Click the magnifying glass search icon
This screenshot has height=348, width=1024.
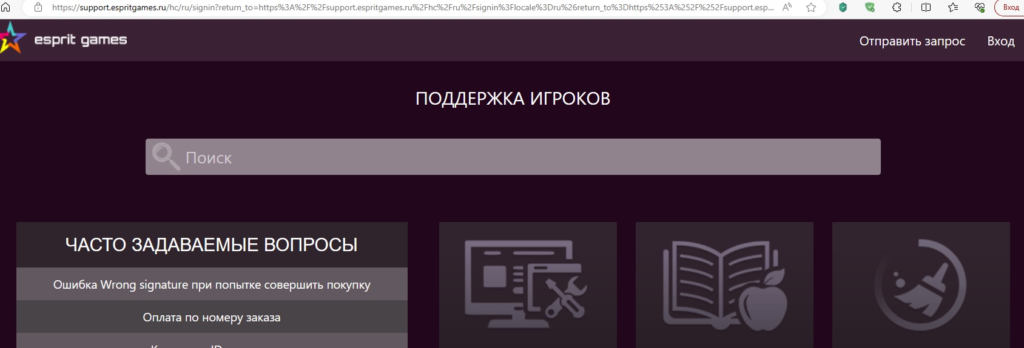coord(166,157)
